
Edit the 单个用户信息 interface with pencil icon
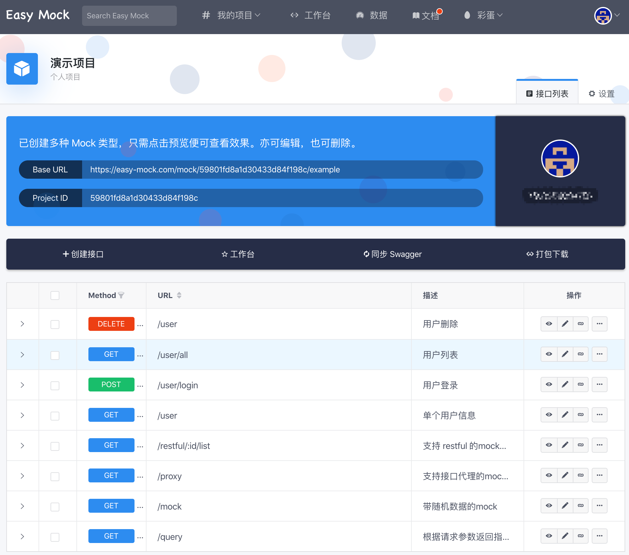[565, 415]
